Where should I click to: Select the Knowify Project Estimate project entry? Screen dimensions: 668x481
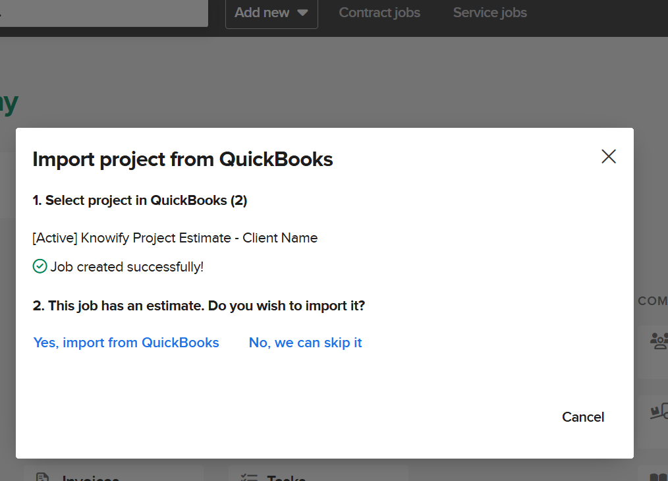(x=175, y=238)
